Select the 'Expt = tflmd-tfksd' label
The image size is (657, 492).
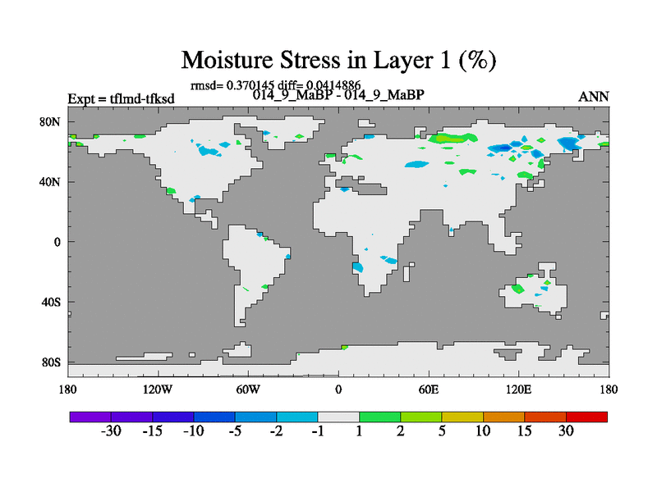[121, 99]
